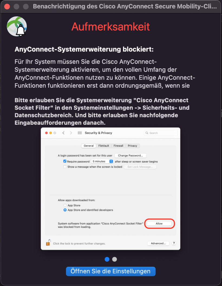222x286 pixels.
Task: Open Show All grid icon in Security & Privacy
Action: [x=80, y=133]
